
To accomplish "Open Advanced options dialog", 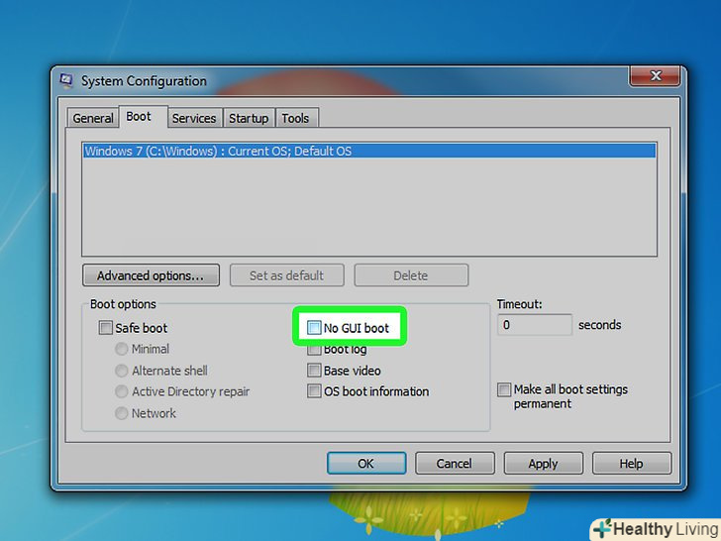I will click(x=151, y=275).
